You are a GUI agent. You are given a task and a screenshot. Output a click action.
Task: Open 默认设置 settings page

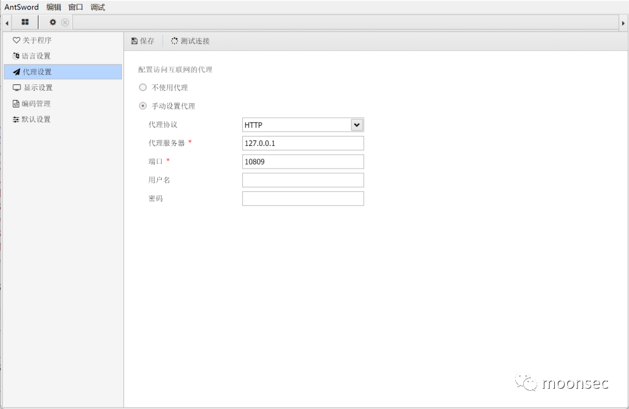[63, 119]
